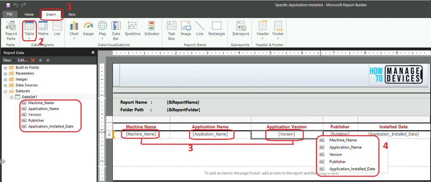The width and height of the screenshot is (431, 182).
Task: Collapse the DataSet1 node
Action: (11, 97)
